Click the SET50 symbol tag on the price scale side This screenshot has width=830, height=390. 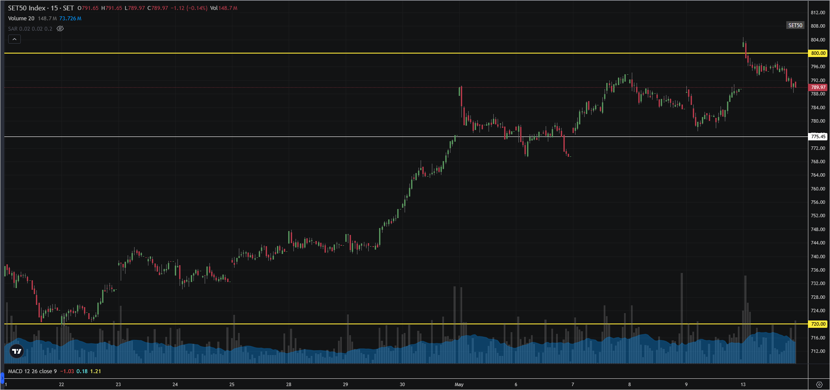[x=795, y=25]
